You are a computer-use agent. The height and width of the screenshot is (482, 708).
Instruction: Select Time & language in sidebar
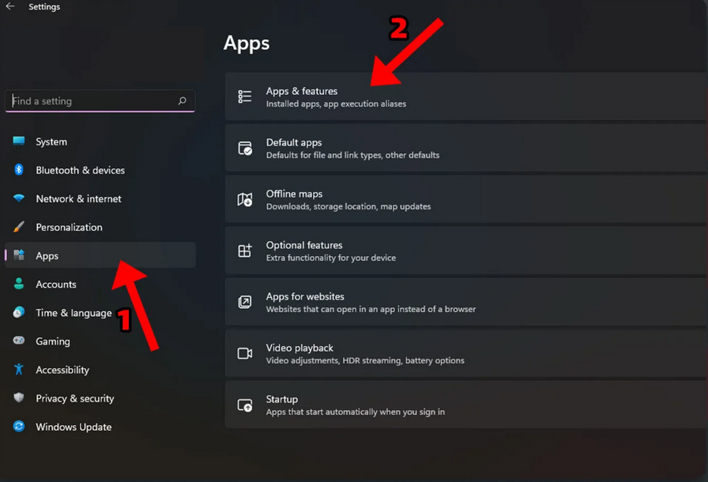(x=73, y=313)
